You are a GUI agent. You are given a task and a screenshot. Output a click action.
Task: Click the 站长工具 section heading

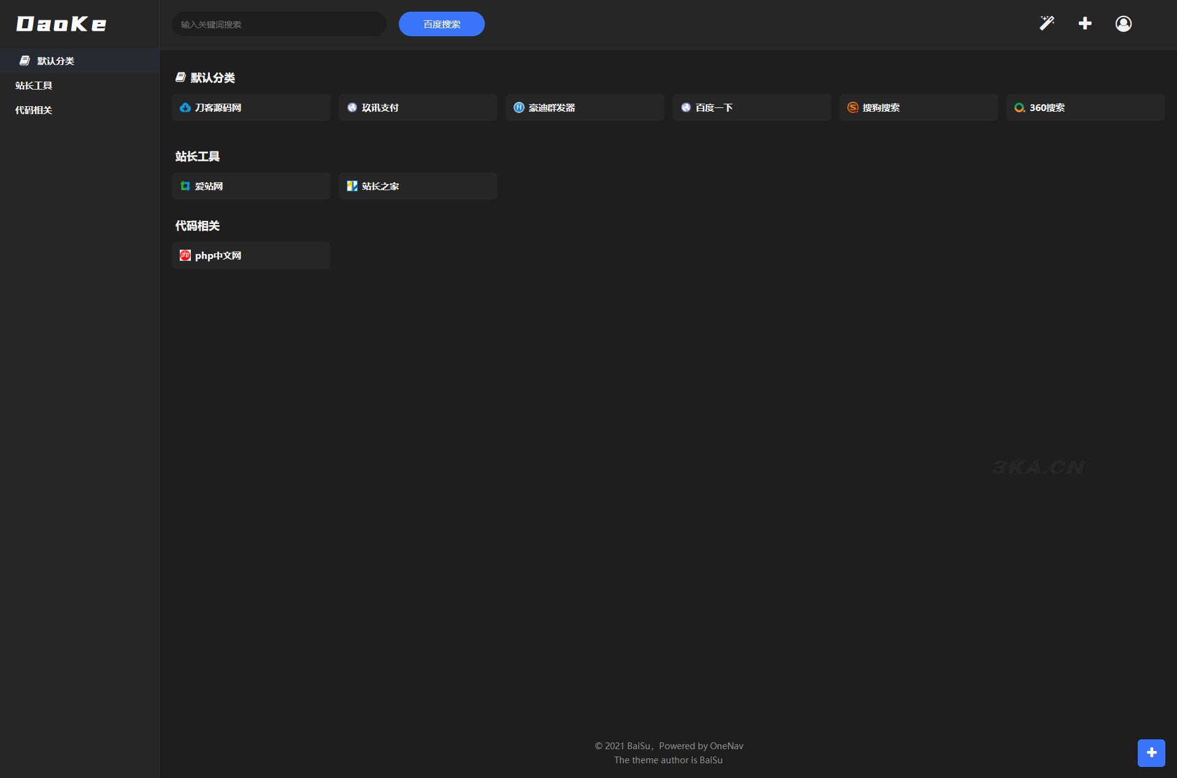click(198, 156)
